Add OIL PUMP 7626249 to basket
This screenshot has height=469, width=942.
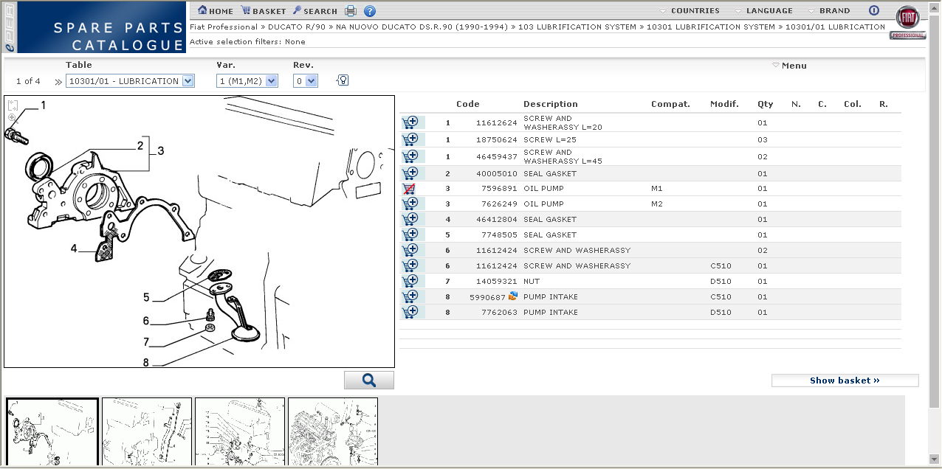[410, 204]
